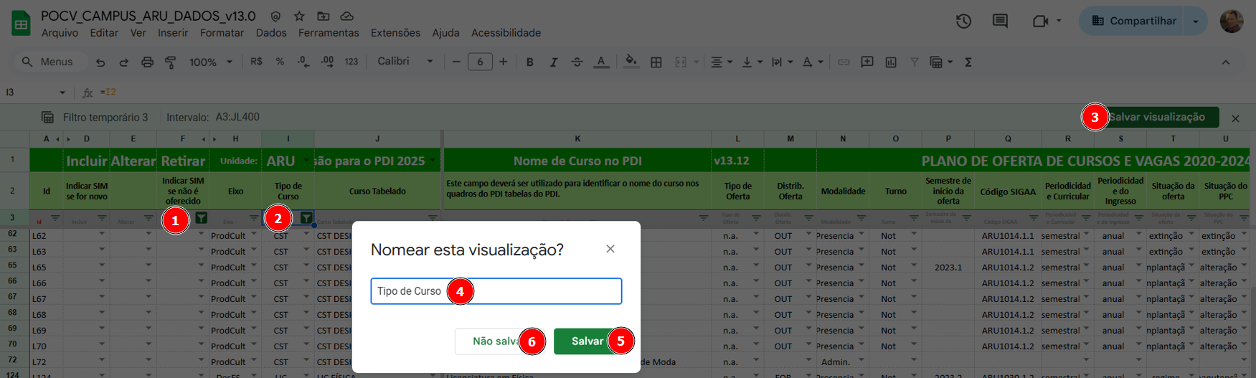Open the zoom 100% dropdown

211,62
